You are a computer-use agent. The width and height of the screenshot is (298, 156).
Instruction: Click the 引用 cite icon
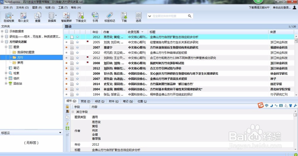(95, 17)
